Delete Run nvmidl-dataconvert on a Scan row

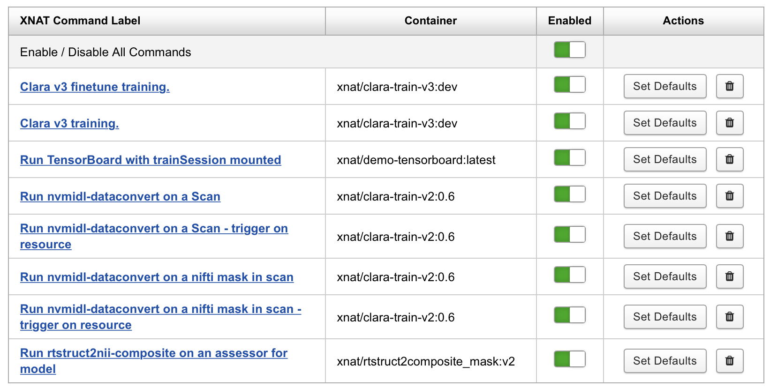729,196
